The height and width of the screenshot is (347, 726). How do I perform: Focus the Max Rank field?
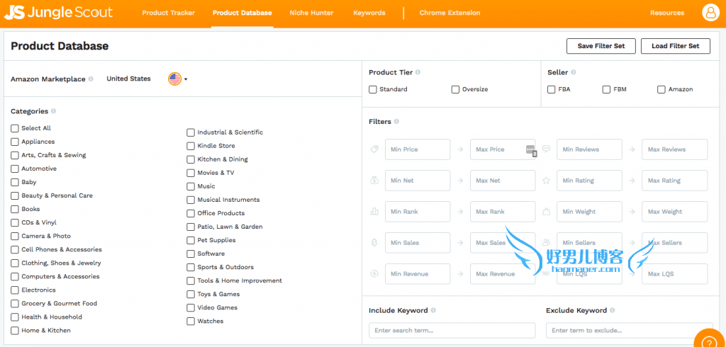pyautogui.click(x=503, y=212)
